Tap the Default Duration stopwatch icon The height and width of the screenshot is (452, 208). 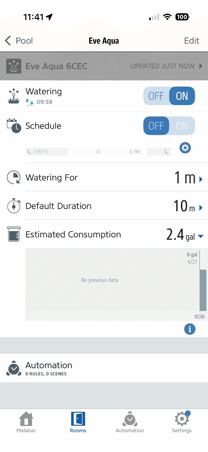click(14, 206)
